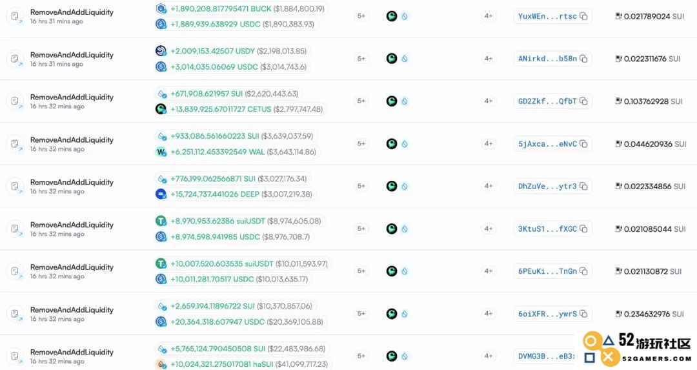Copy the 6oiXFR...ywrS transaction digest
This screenshot has width=697, height=370.
tap(583, 314)
